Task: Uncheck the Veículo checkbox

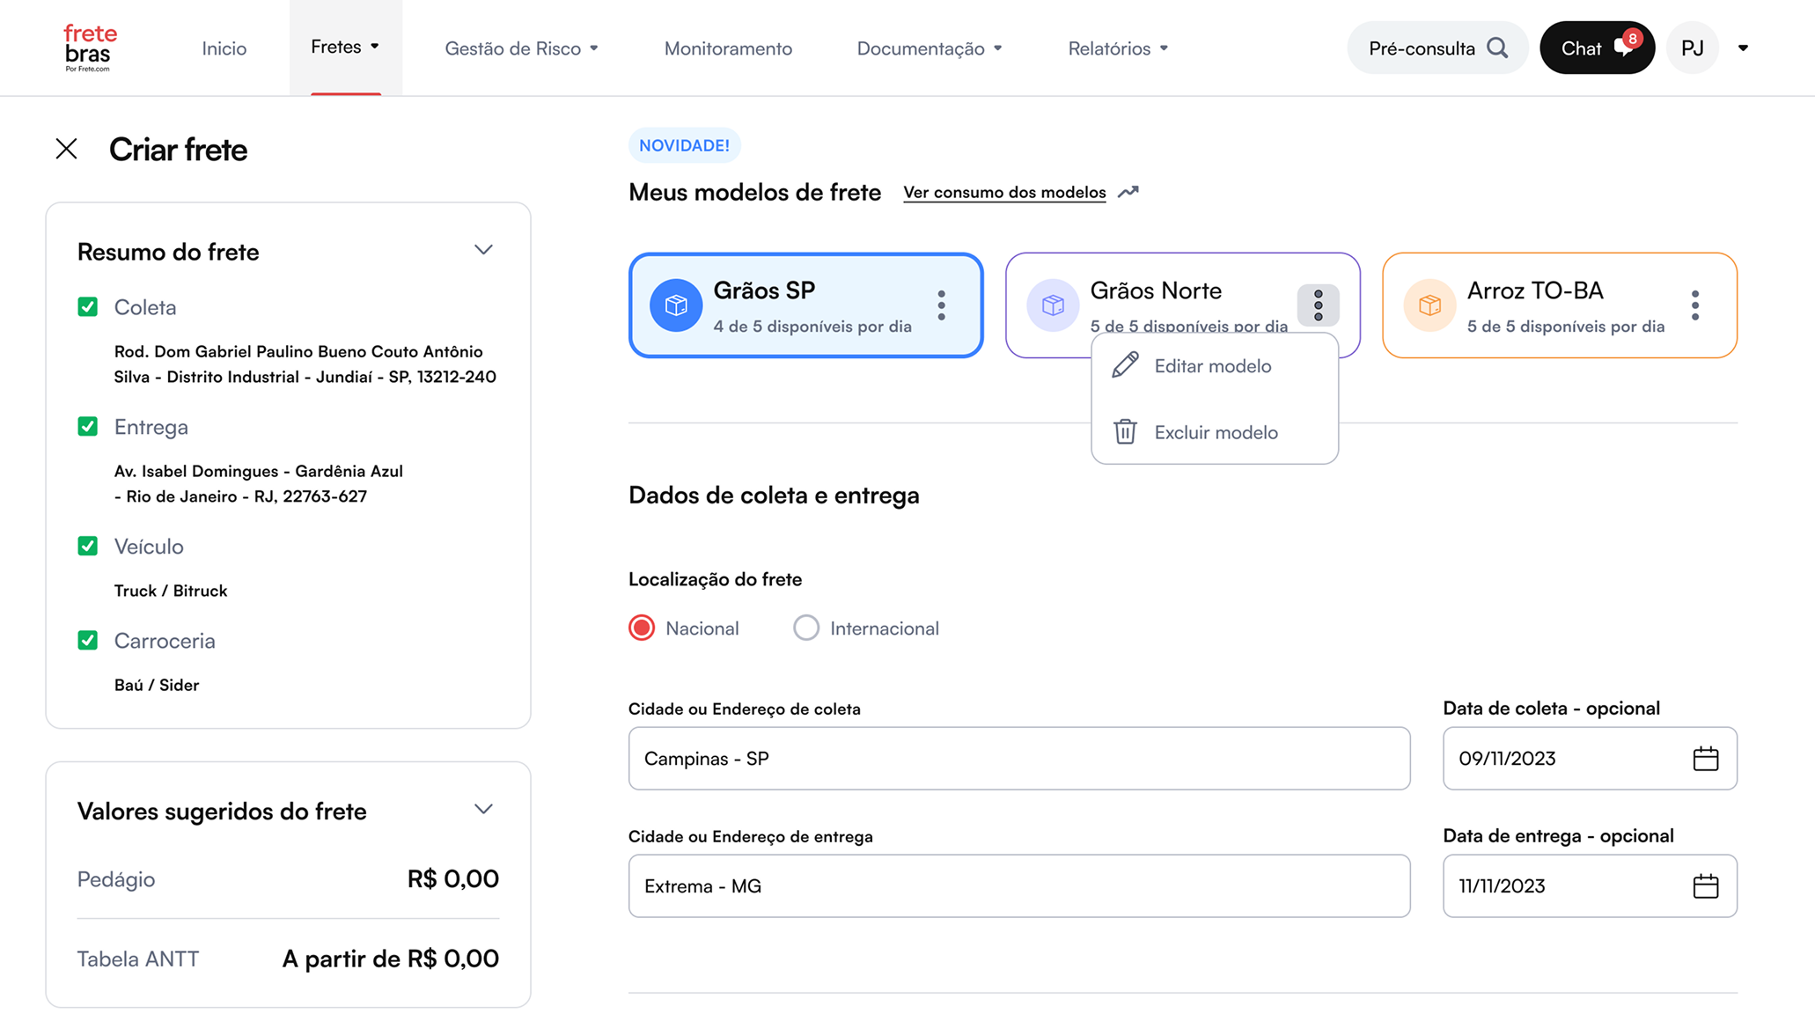Action: (88, 546)
